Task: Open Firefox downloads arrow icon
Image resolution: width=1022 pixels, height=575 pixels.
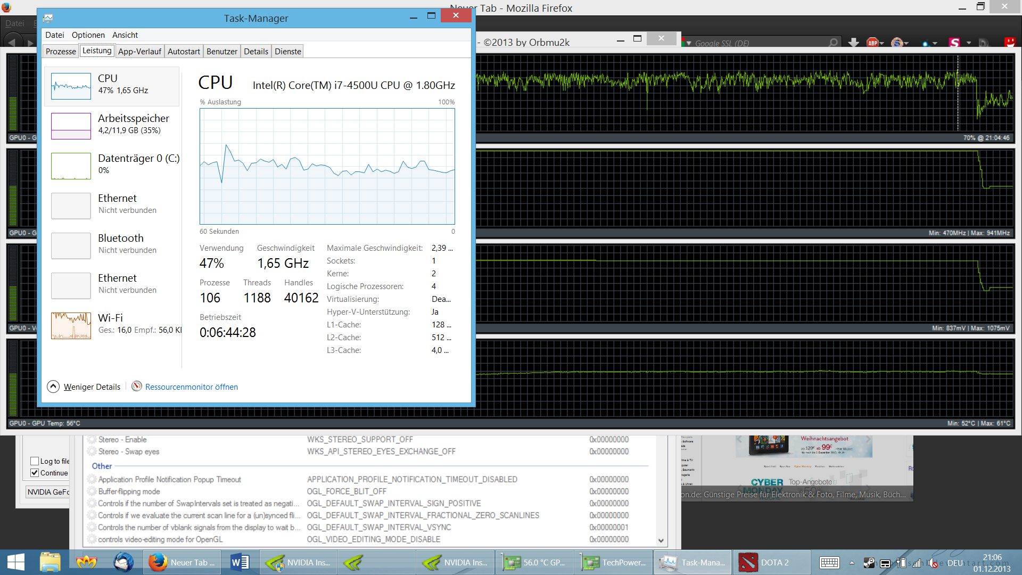Action: (x=853, y=43)
